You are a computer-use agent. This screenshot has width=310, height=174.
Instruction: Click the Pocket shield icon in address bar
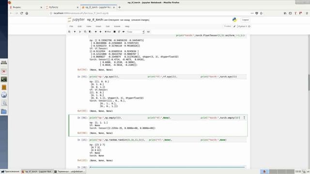click(257, 13)
